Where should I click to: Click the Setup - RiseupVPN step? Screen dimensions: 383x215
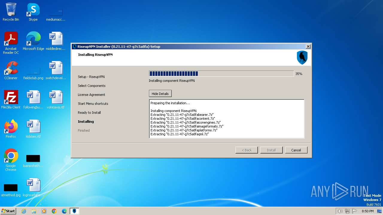91,77
